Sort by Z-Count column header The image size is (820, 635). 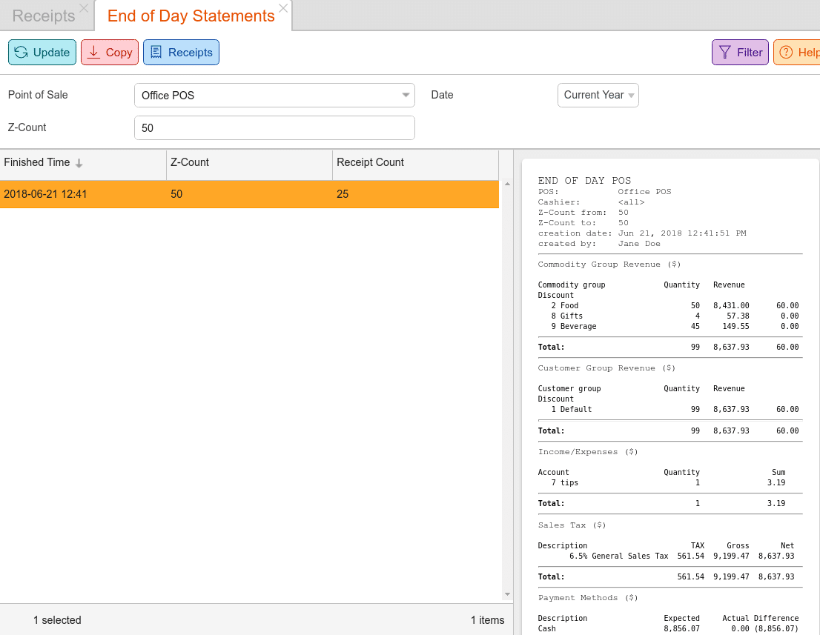(249, 162)
